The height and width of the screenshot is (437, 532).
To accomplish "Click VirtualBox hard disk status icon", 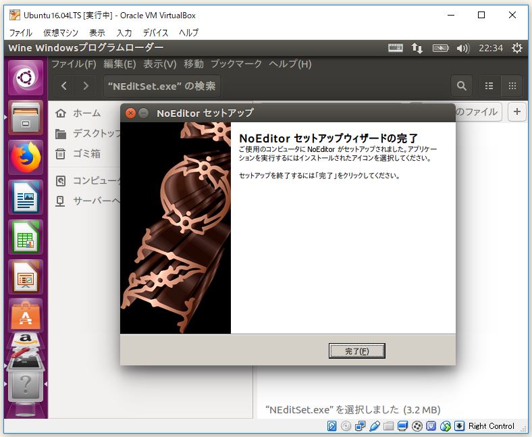I will [x=331, y=426].
